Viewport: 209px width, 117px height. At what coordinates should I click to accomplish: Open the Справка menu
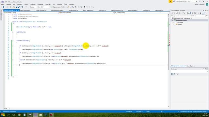click(x=72, y=4)
